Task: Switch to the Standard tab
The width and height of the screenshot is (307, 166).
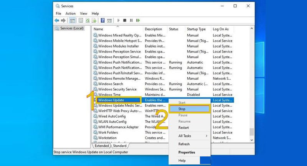Action: (x=120, y=146)
